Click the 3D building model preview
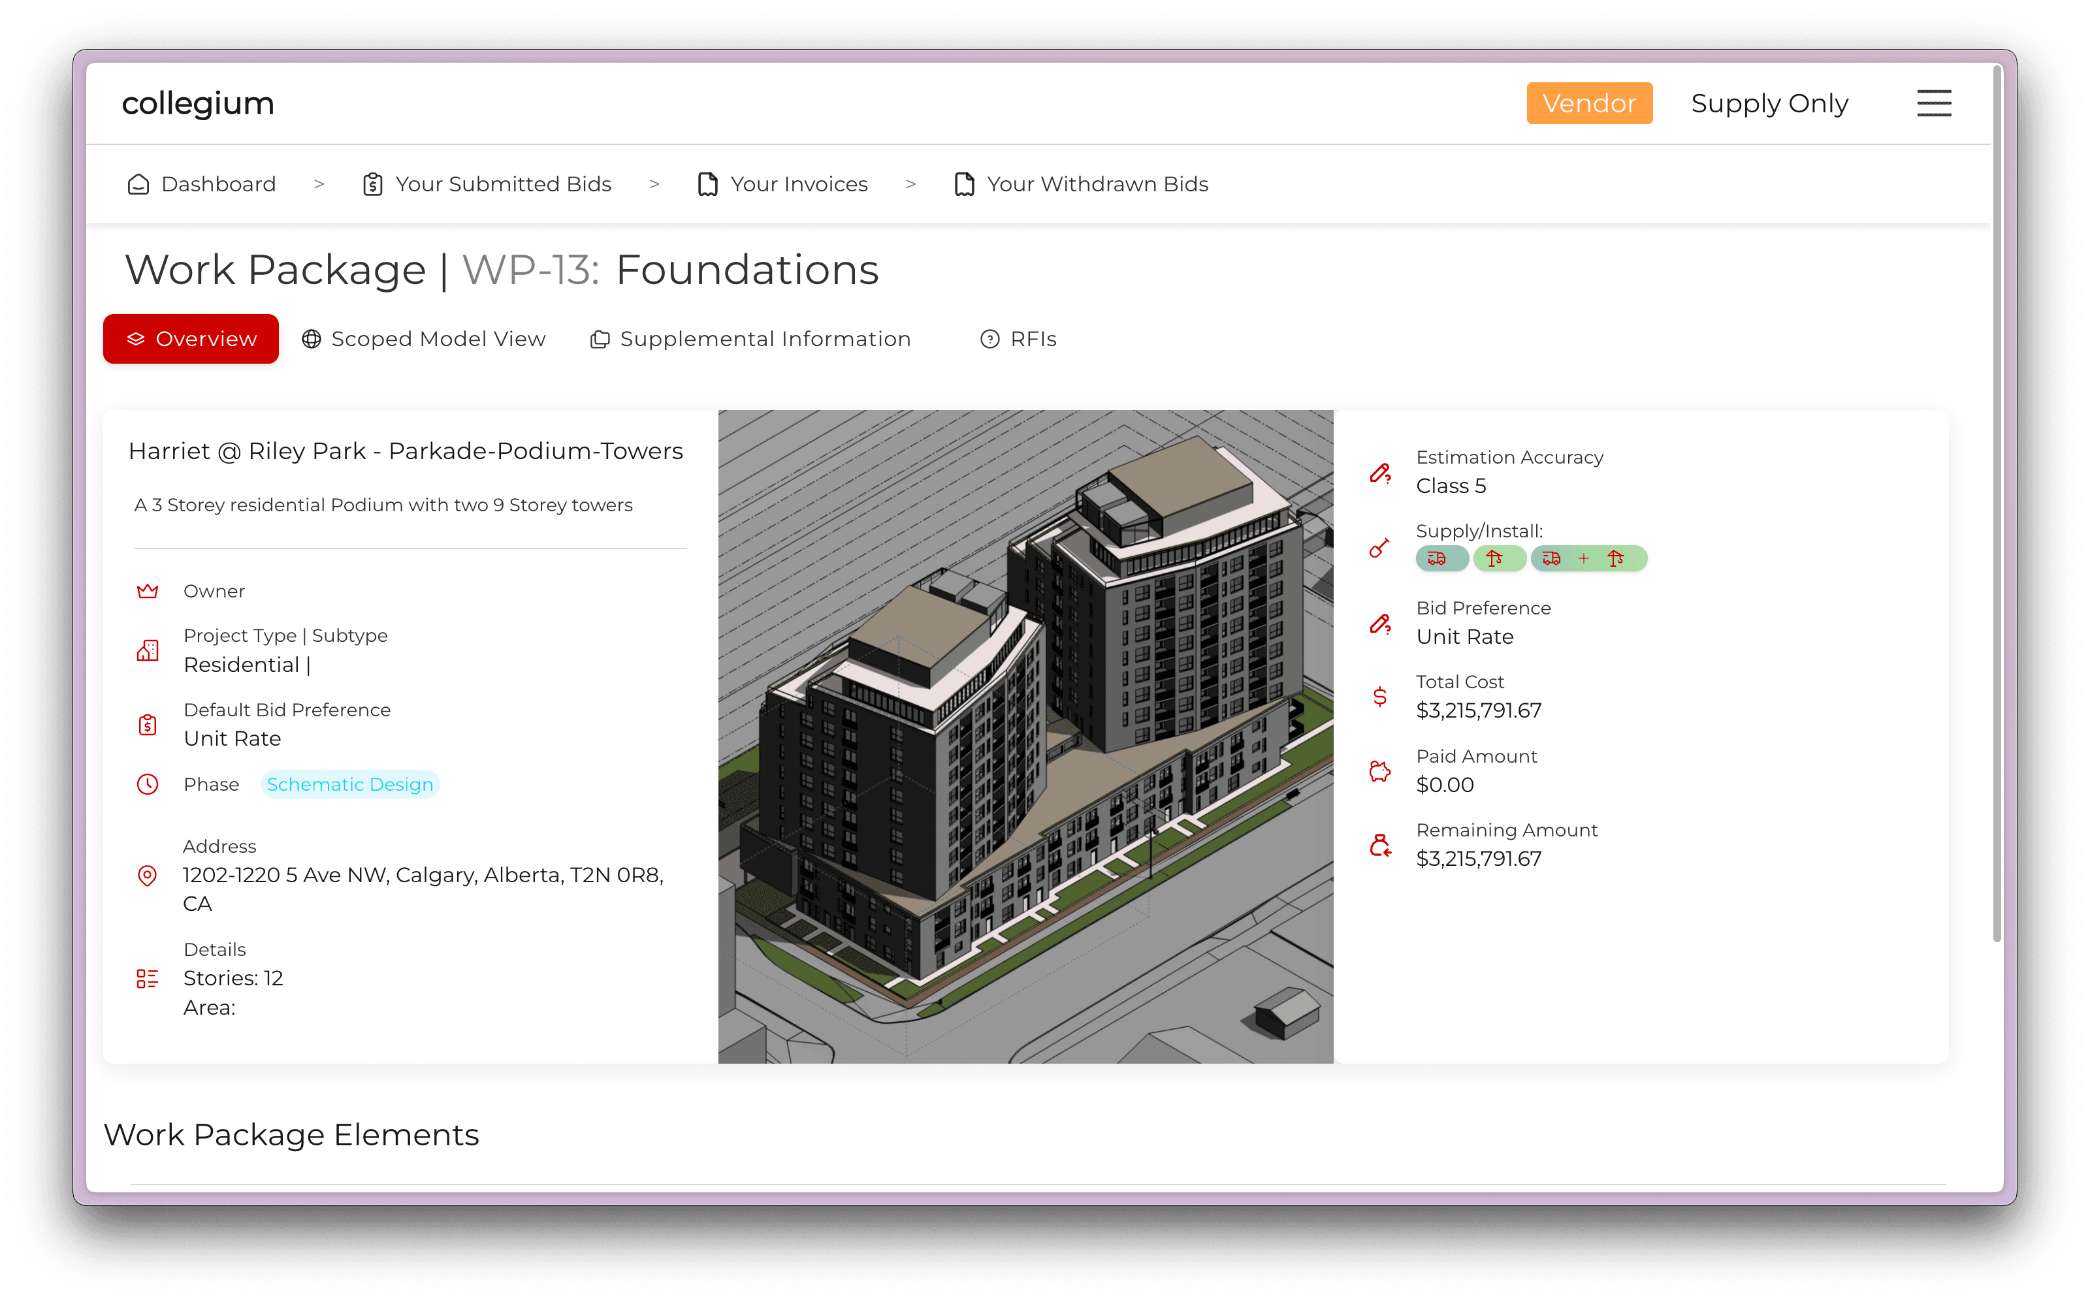The height and width of the screenshot is (1302, 2090). 1025,737
